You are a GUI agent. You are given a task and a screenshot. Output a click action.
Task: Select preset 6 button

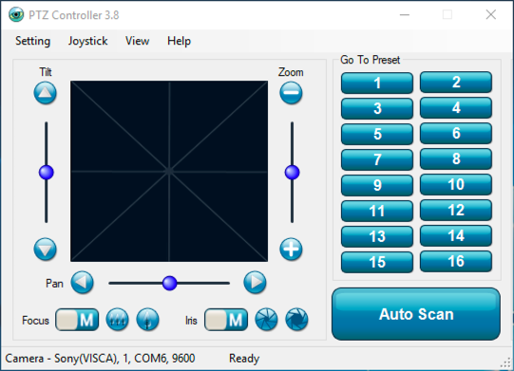[x=456, y=133]
